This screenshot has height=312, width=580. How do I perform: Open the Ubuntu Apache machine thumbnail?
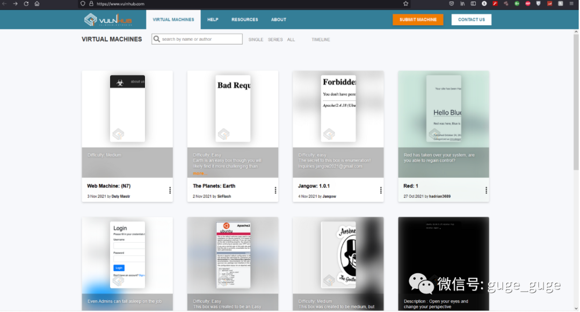click(x=233, y=255)
